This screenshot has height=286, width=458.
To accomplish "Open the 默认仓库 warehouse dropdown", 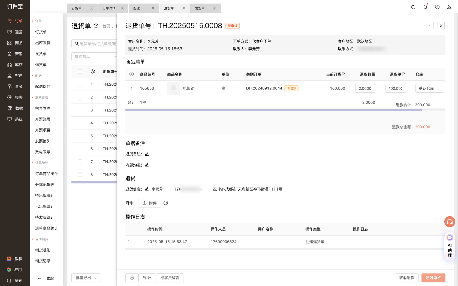I will [x=429, y=88].
